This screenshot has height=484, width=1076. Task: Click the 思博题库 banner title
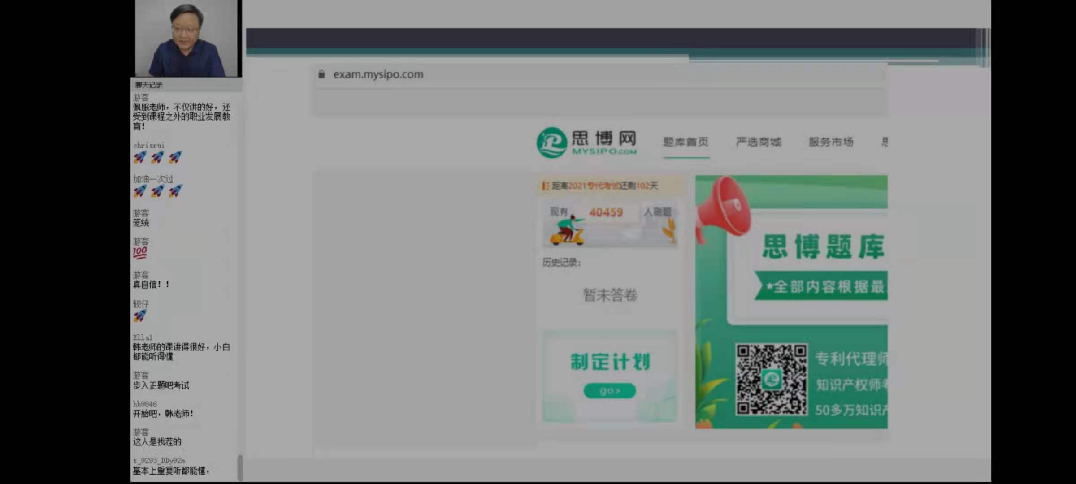point(823,246)
